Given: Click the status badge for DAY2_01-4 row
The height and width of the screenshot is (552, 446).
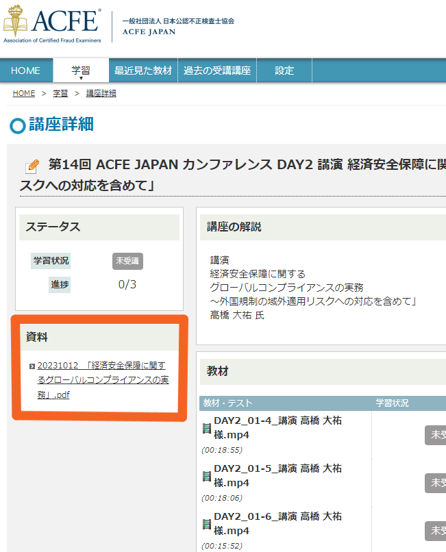Looking at the screenshot, I should coord(436,435).
